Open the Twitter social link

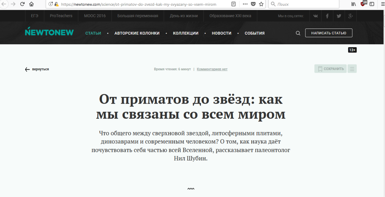coord(339,16)
